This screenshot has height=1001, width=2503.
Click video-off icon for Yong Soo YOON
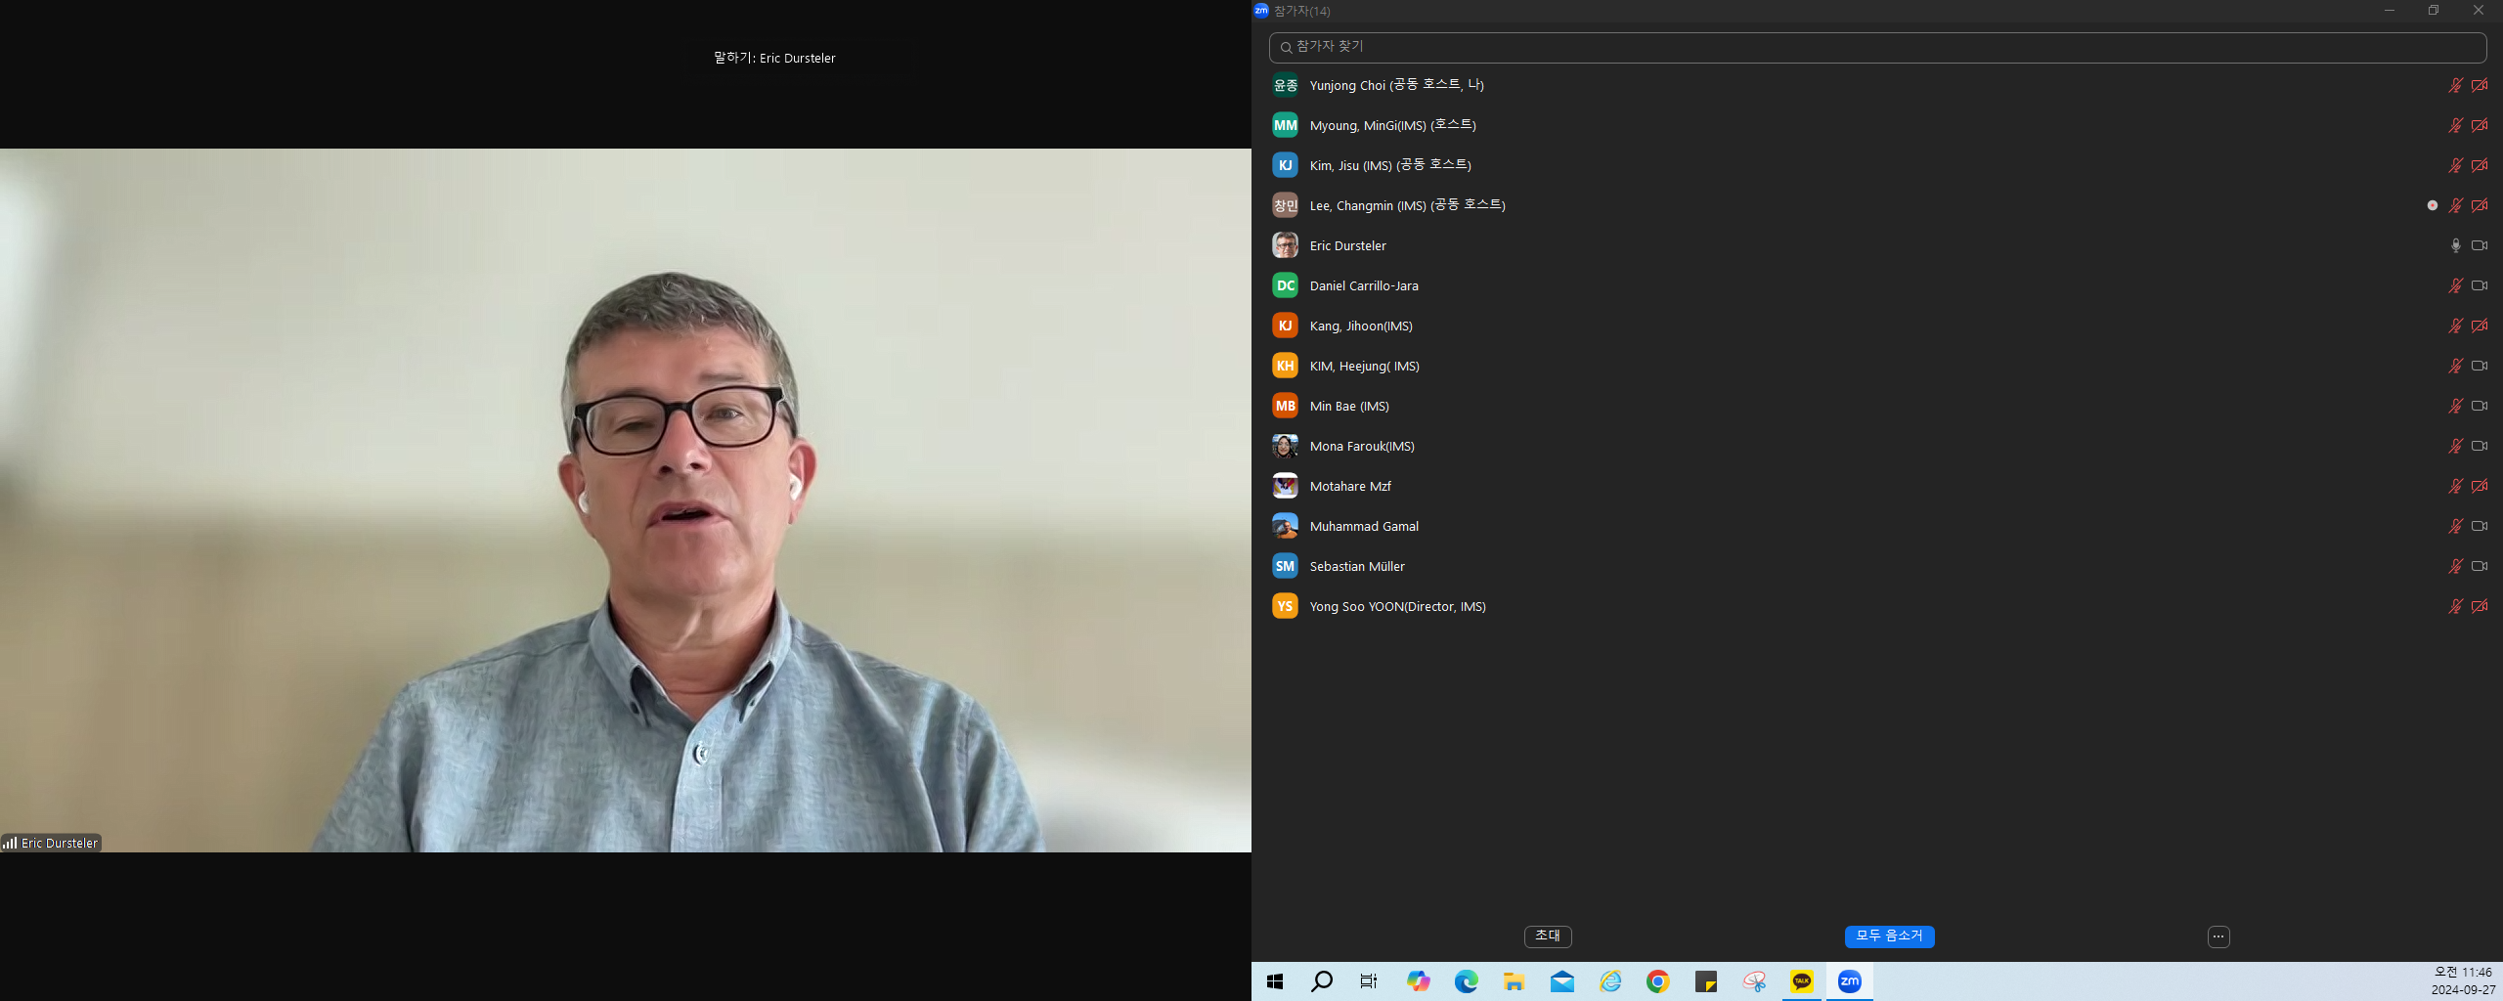click(x=2480, y=606)
